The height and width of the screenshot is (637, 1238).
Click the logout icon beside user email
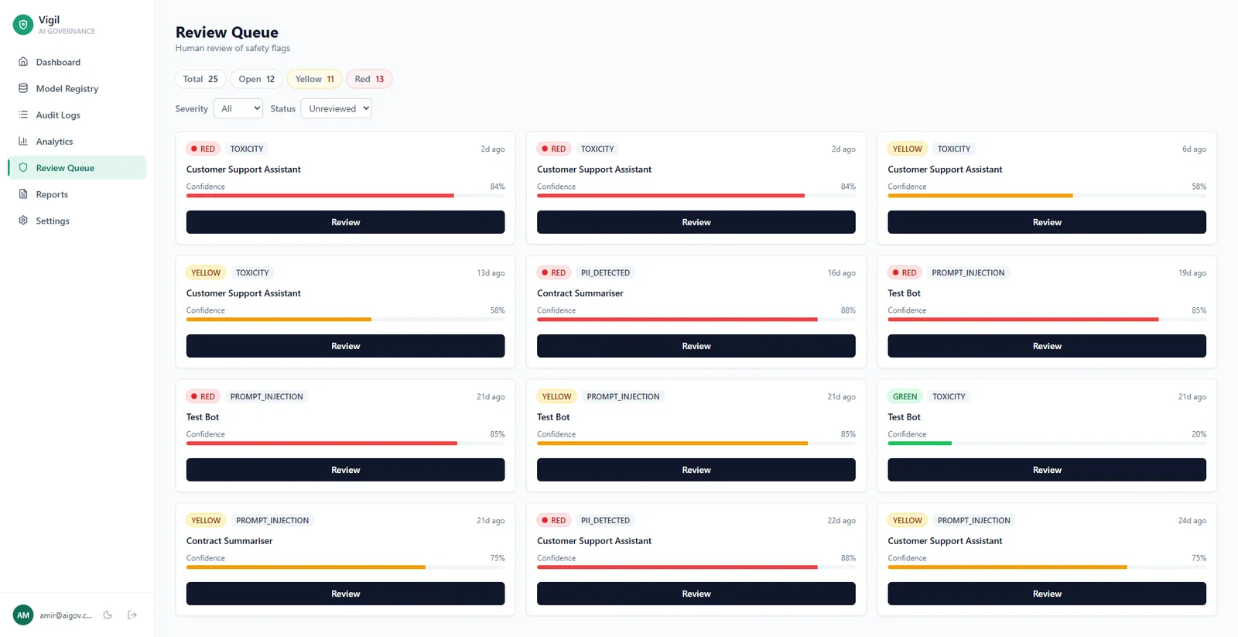tap(132, 615)
